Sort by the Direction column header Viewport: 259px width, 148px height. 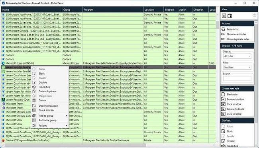(200, 10)
